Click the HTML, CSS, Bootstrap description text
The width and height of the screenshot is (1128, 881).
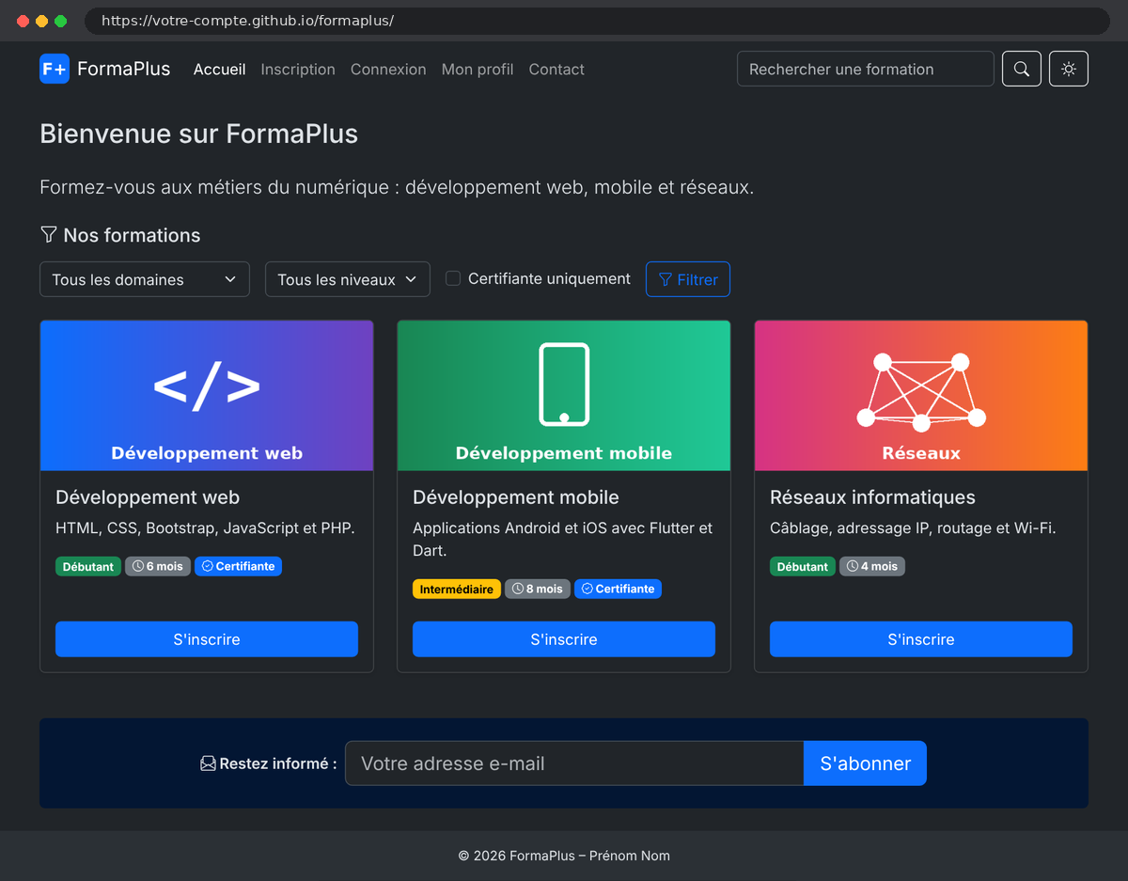point(205,528)
